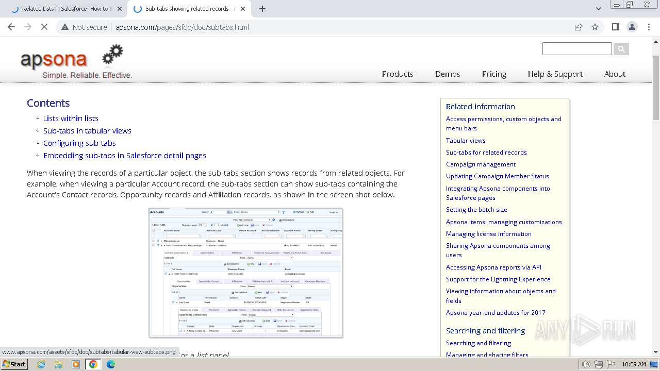The height and width of the screenshot is (371, 660).
Task: Click the volume speaker tray icon
Action: (x=586, y=364)
